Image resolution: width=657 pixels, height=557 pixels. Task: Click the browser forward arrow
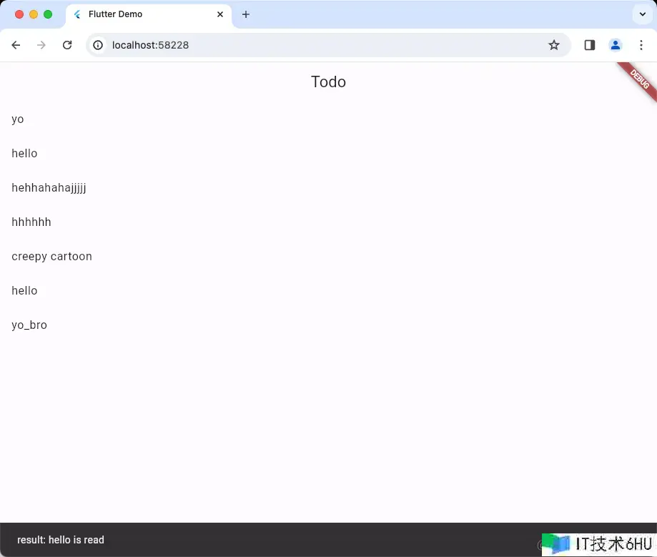pos(41,45)
